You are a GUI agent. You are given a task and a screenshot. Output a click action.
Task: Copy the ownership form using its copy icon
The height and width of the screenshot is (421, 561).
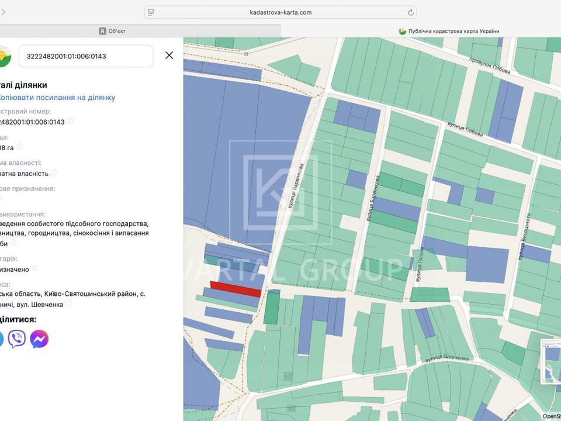tap(54, 172)
